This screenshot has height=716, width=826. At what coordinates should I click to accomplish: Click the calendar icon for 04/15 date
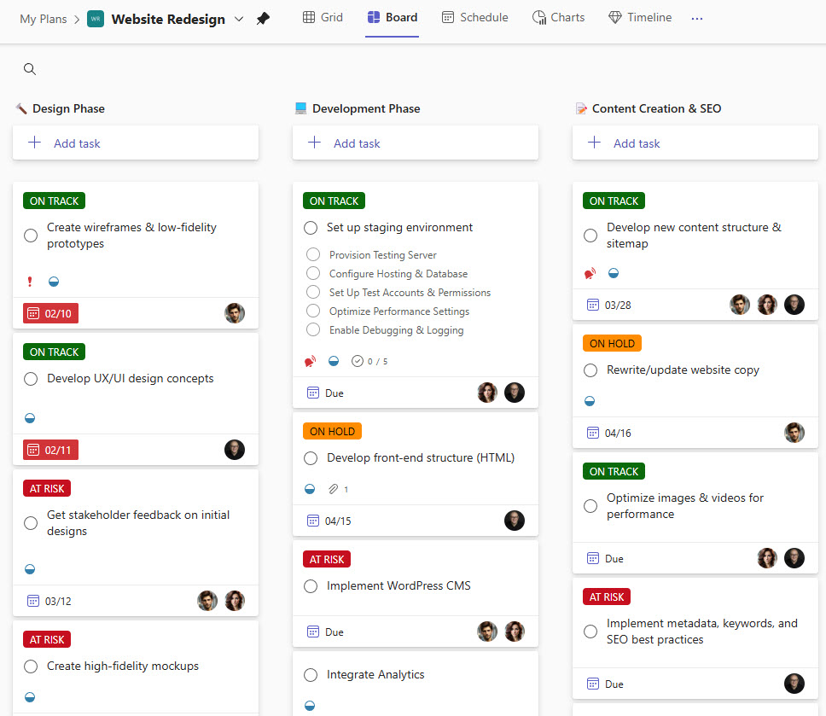[x=313, y=521]
